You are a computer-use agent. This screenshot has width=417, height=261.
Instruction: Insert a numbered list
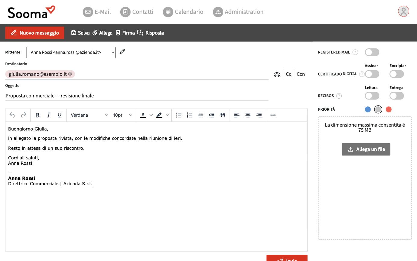click(190, 115)
